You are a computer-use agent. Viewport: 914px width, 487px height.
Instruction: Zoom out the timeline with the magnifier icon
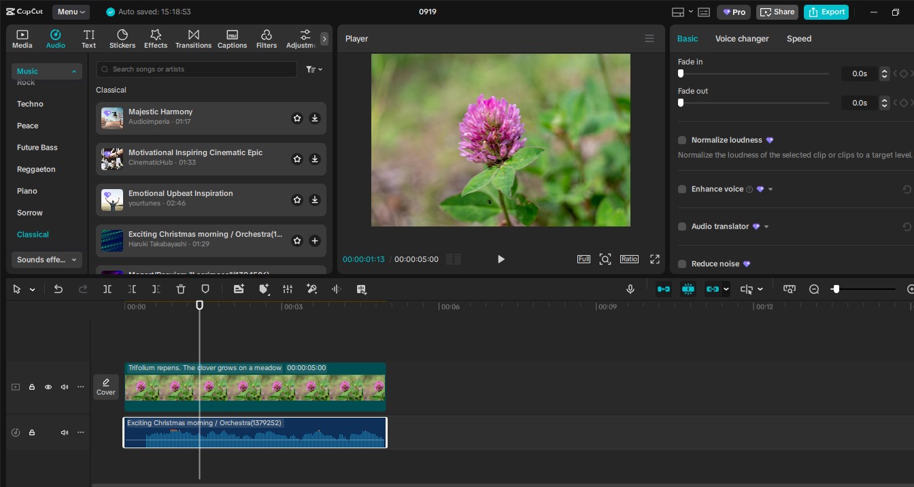click(x=814, y=289)
